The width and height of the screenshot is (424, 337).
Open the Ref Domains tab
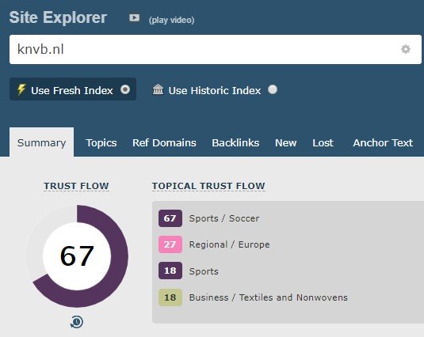point(164,142)
